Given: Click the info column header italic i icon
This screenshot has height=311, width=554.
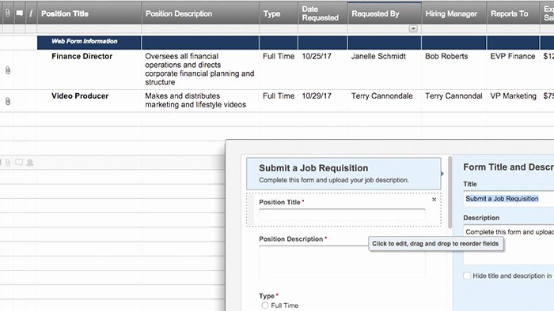Looking at the screenshot, I should coord(31,13).
